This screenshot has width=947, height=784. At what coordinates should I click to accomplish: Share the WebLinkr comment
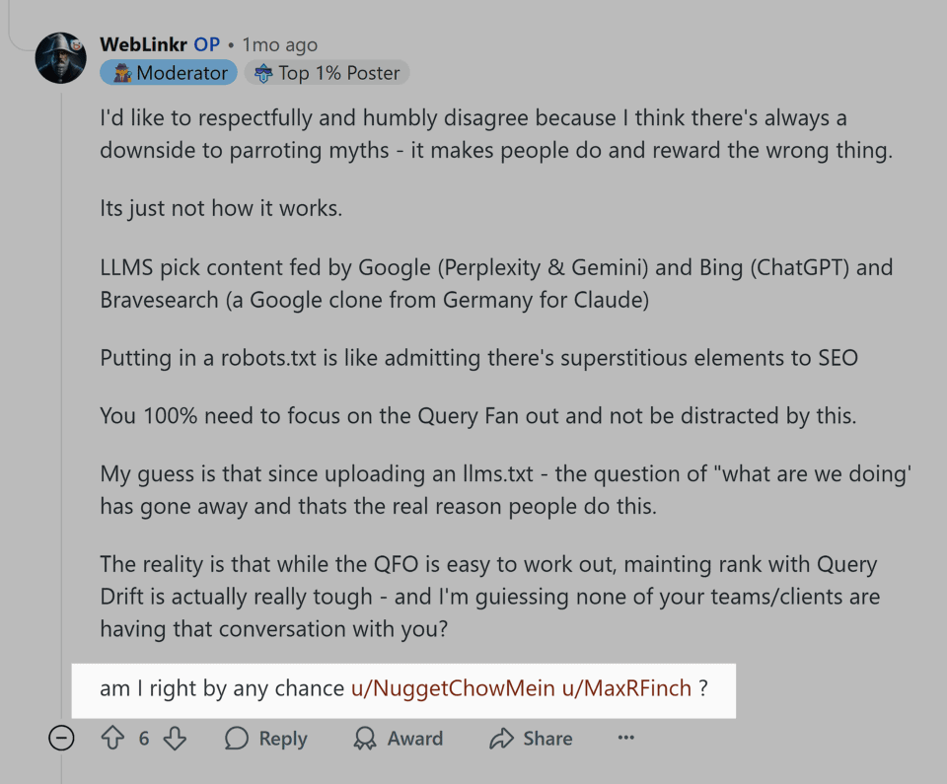click(531, 738)
